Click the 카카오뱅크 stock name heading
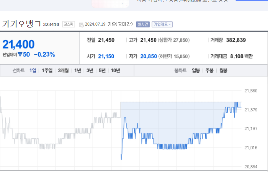The height and width of the screenshot is (172, 268). (x=21, y=24)
